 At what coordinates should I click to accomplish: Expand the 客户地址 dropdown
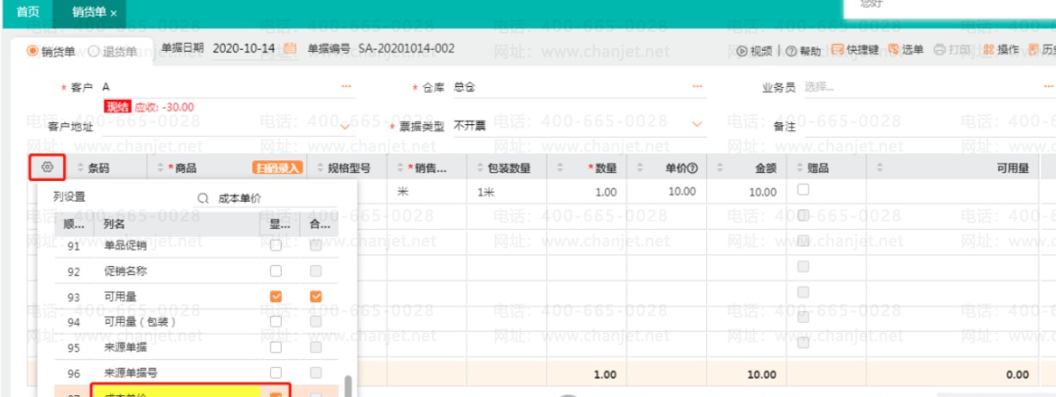(346, 126)
